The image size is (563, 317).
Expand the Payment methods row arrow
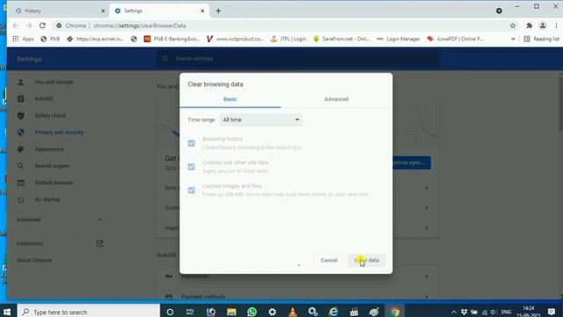point(427,297)
